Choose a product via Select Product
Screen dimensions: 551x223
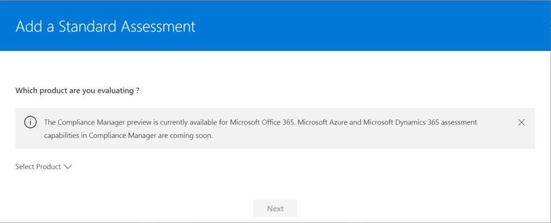coord(44,167)
